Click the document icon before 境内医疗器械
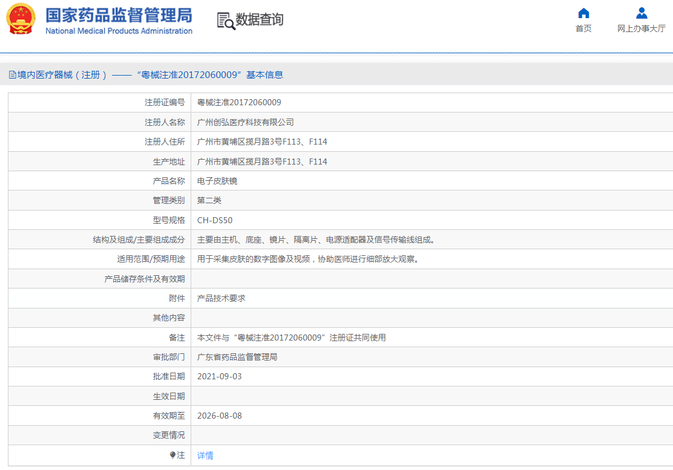673x470 pixels. pos(12,75)
